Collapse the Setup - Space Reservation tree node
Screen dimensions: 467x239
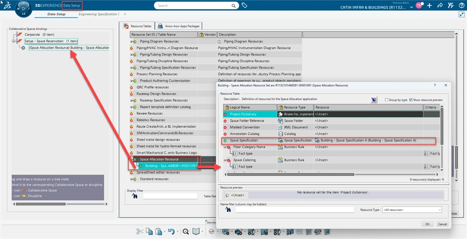click(14, 41)
